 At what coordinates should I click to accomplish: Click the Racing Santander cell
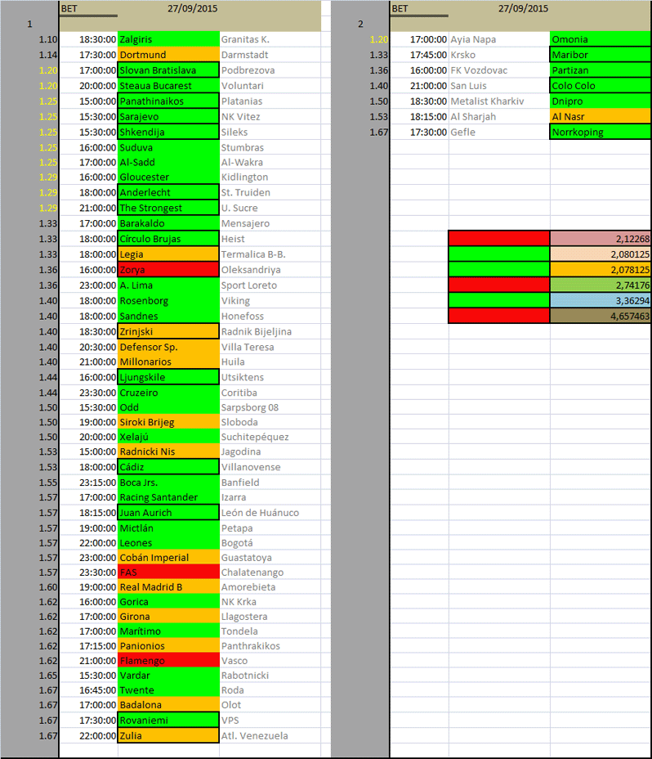click(x=168, y=497)
